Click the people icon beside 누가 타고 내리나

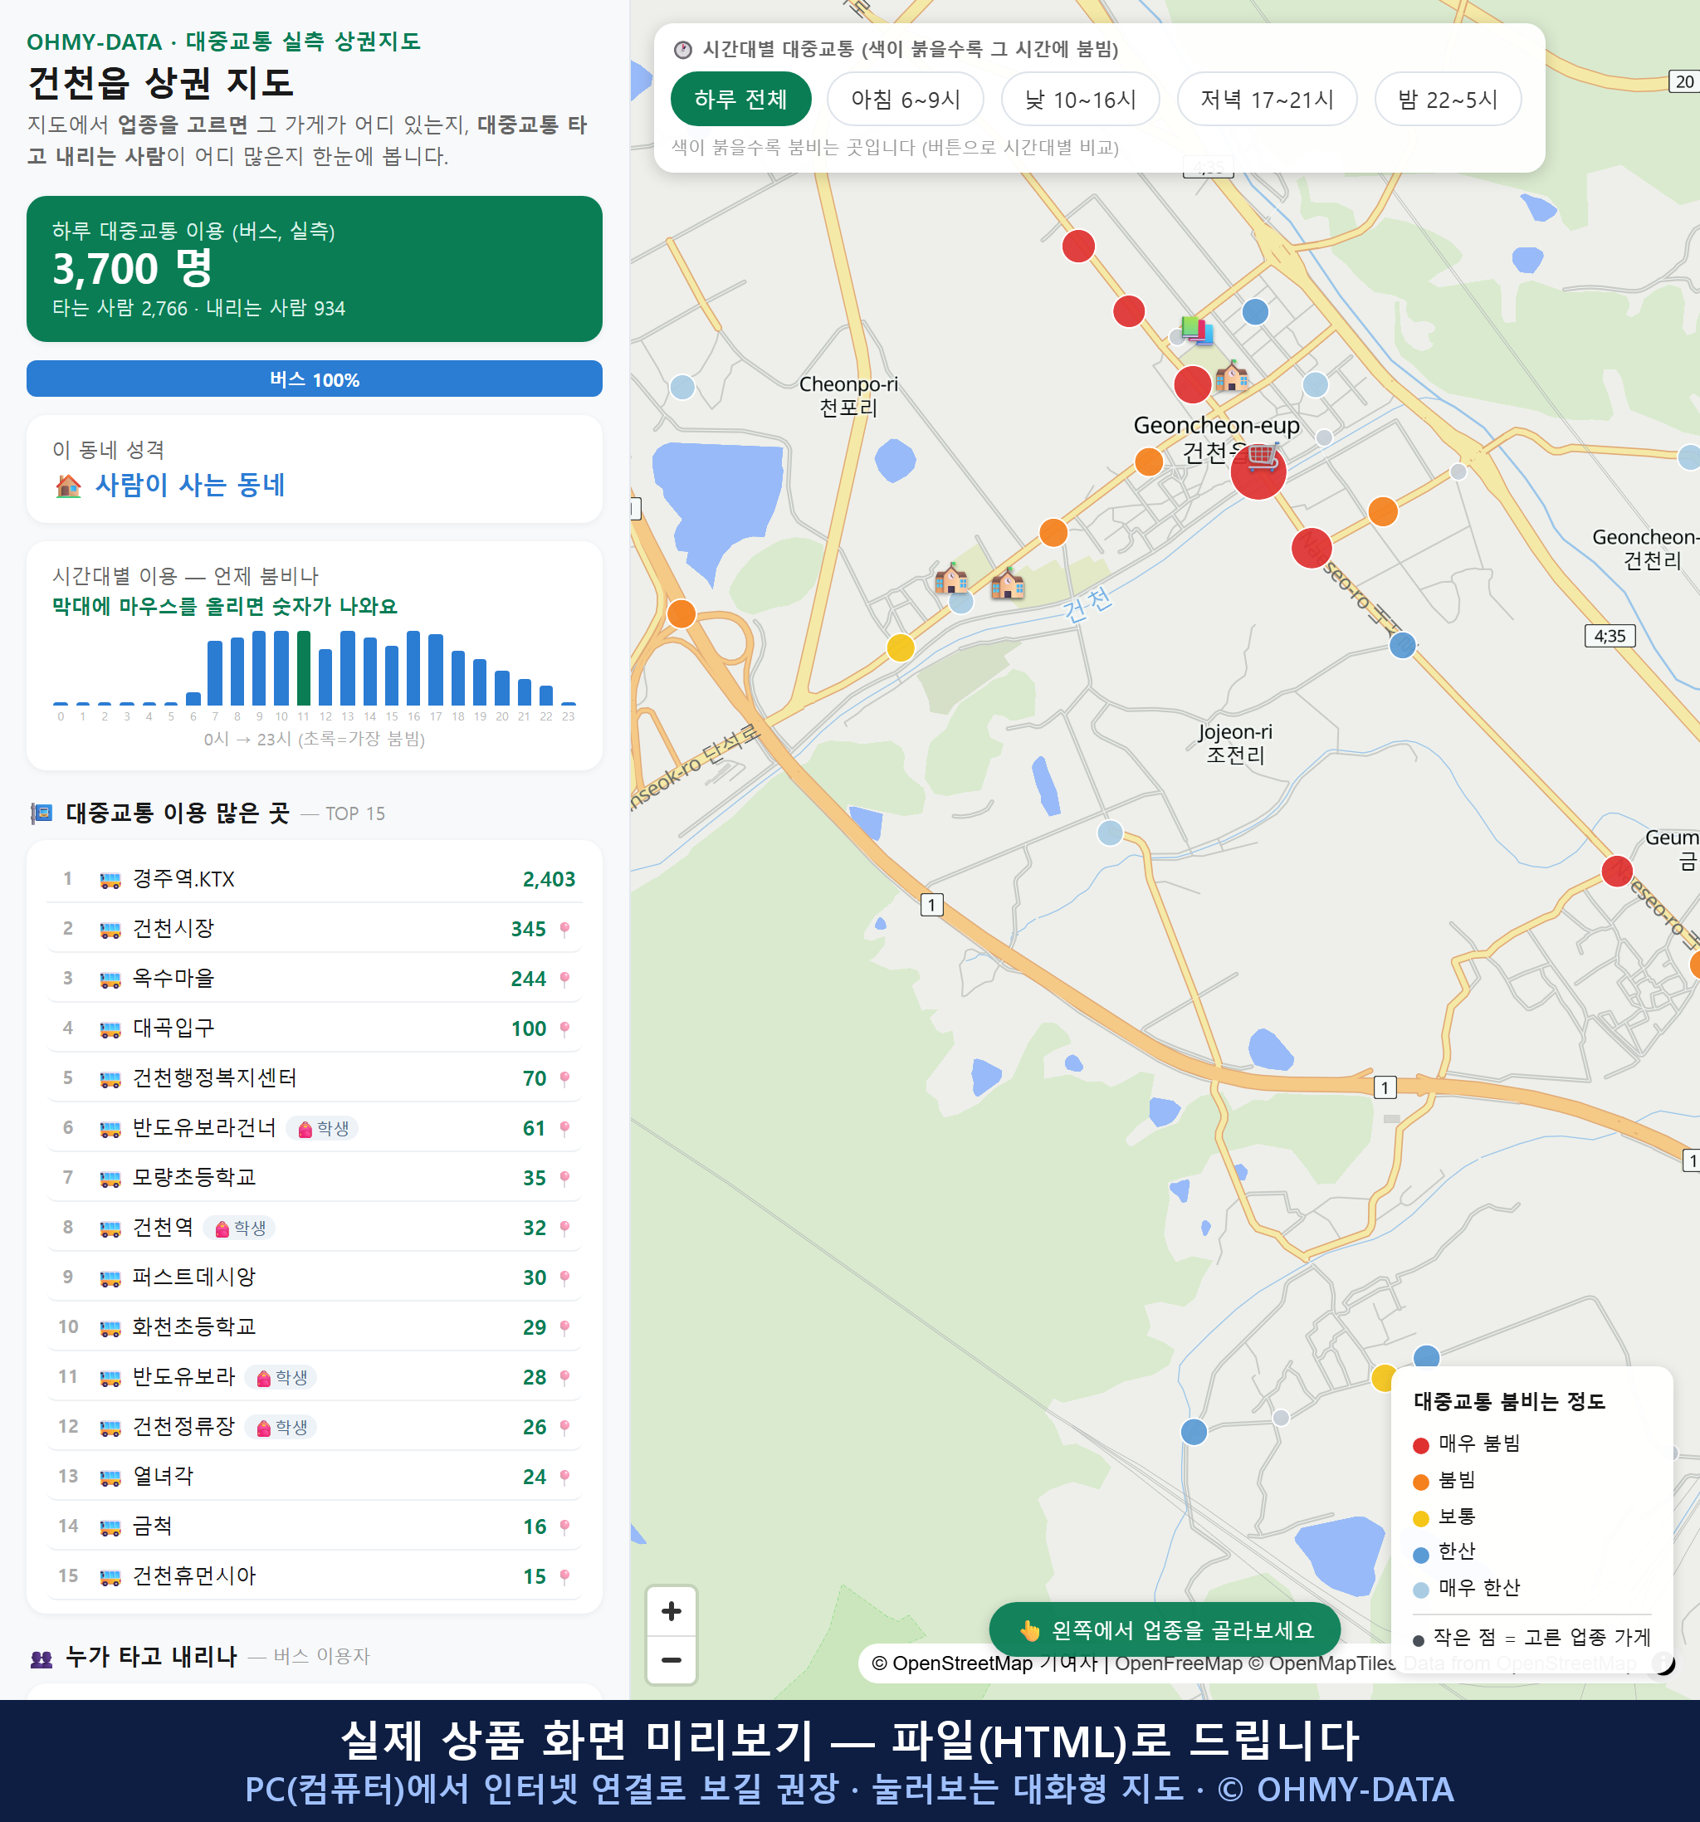42,1657
